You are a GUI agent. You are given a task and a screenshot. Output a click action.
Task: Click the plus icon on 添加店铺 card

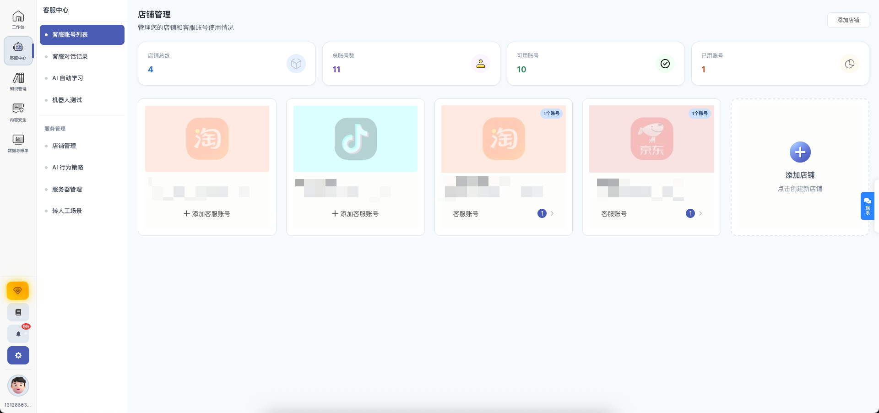[x=800, y=152]
